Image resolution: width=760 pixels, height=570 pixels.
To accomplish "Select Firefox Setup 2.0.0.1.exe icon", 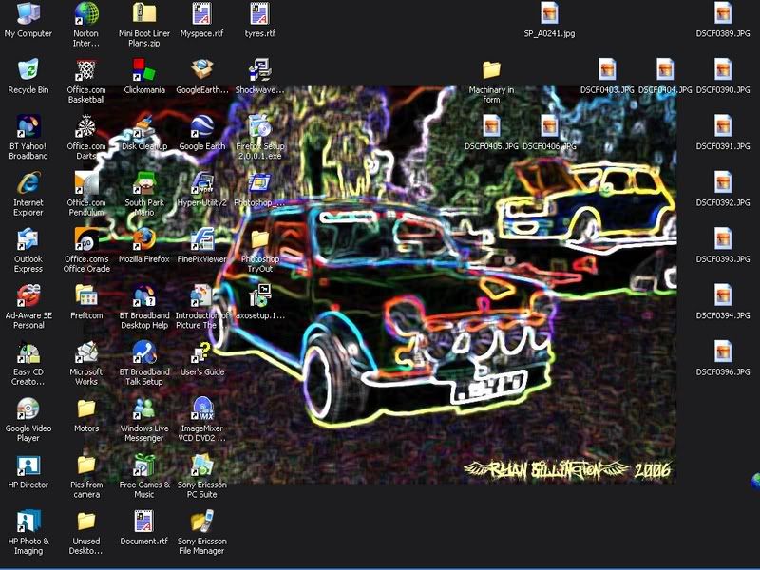I will (259, 126).
